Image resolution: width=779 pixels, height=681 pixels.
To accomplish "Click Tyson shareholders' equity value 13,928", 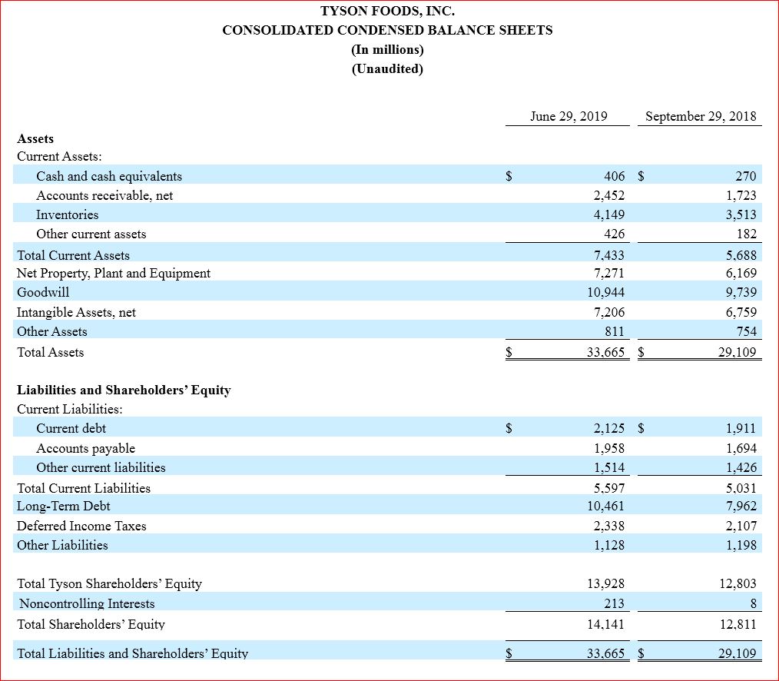I will 605,583.
